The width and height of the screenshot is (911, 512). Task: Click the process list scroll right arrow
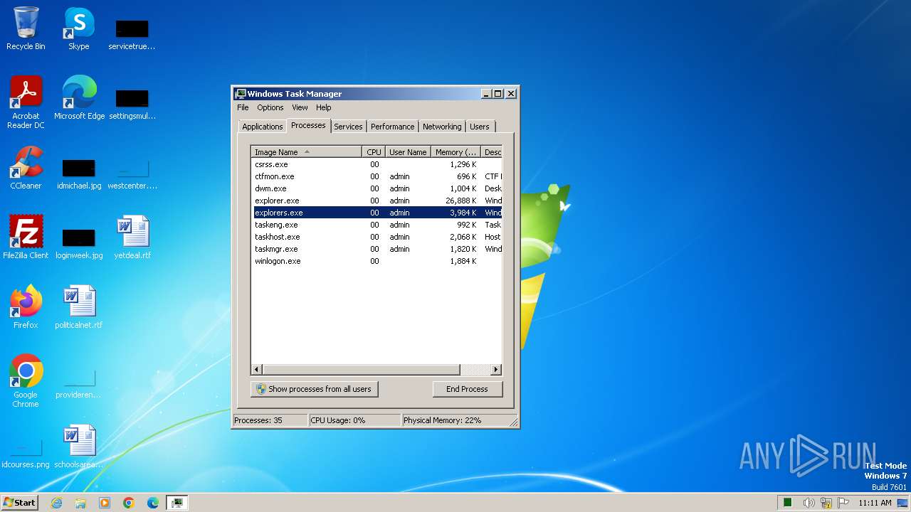point(496,370)
